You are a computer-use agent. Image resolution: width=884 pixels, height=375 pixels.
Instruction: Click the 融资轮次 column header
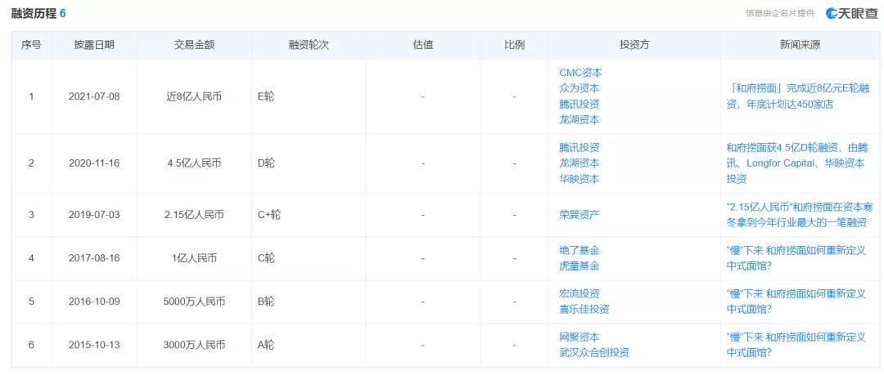[x=309, y=45]
